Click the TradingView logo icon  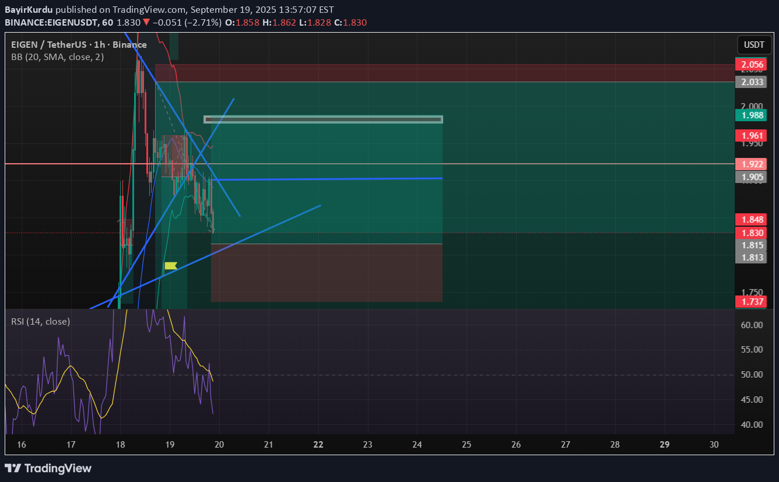(x=13, y=468)
